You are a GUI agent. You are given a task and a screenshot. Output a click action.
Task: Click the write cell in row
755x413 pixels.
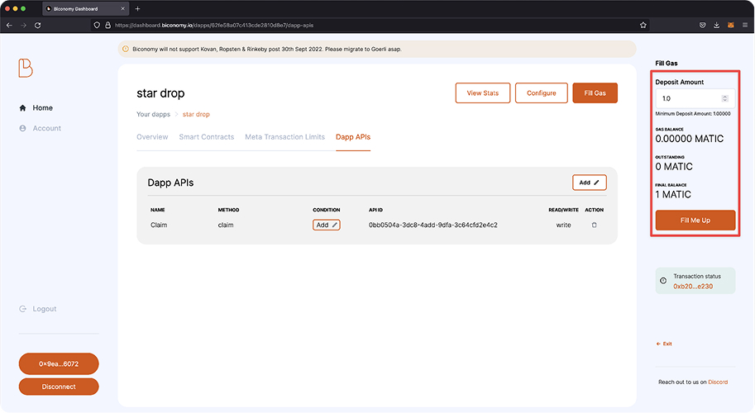[563, 225]
